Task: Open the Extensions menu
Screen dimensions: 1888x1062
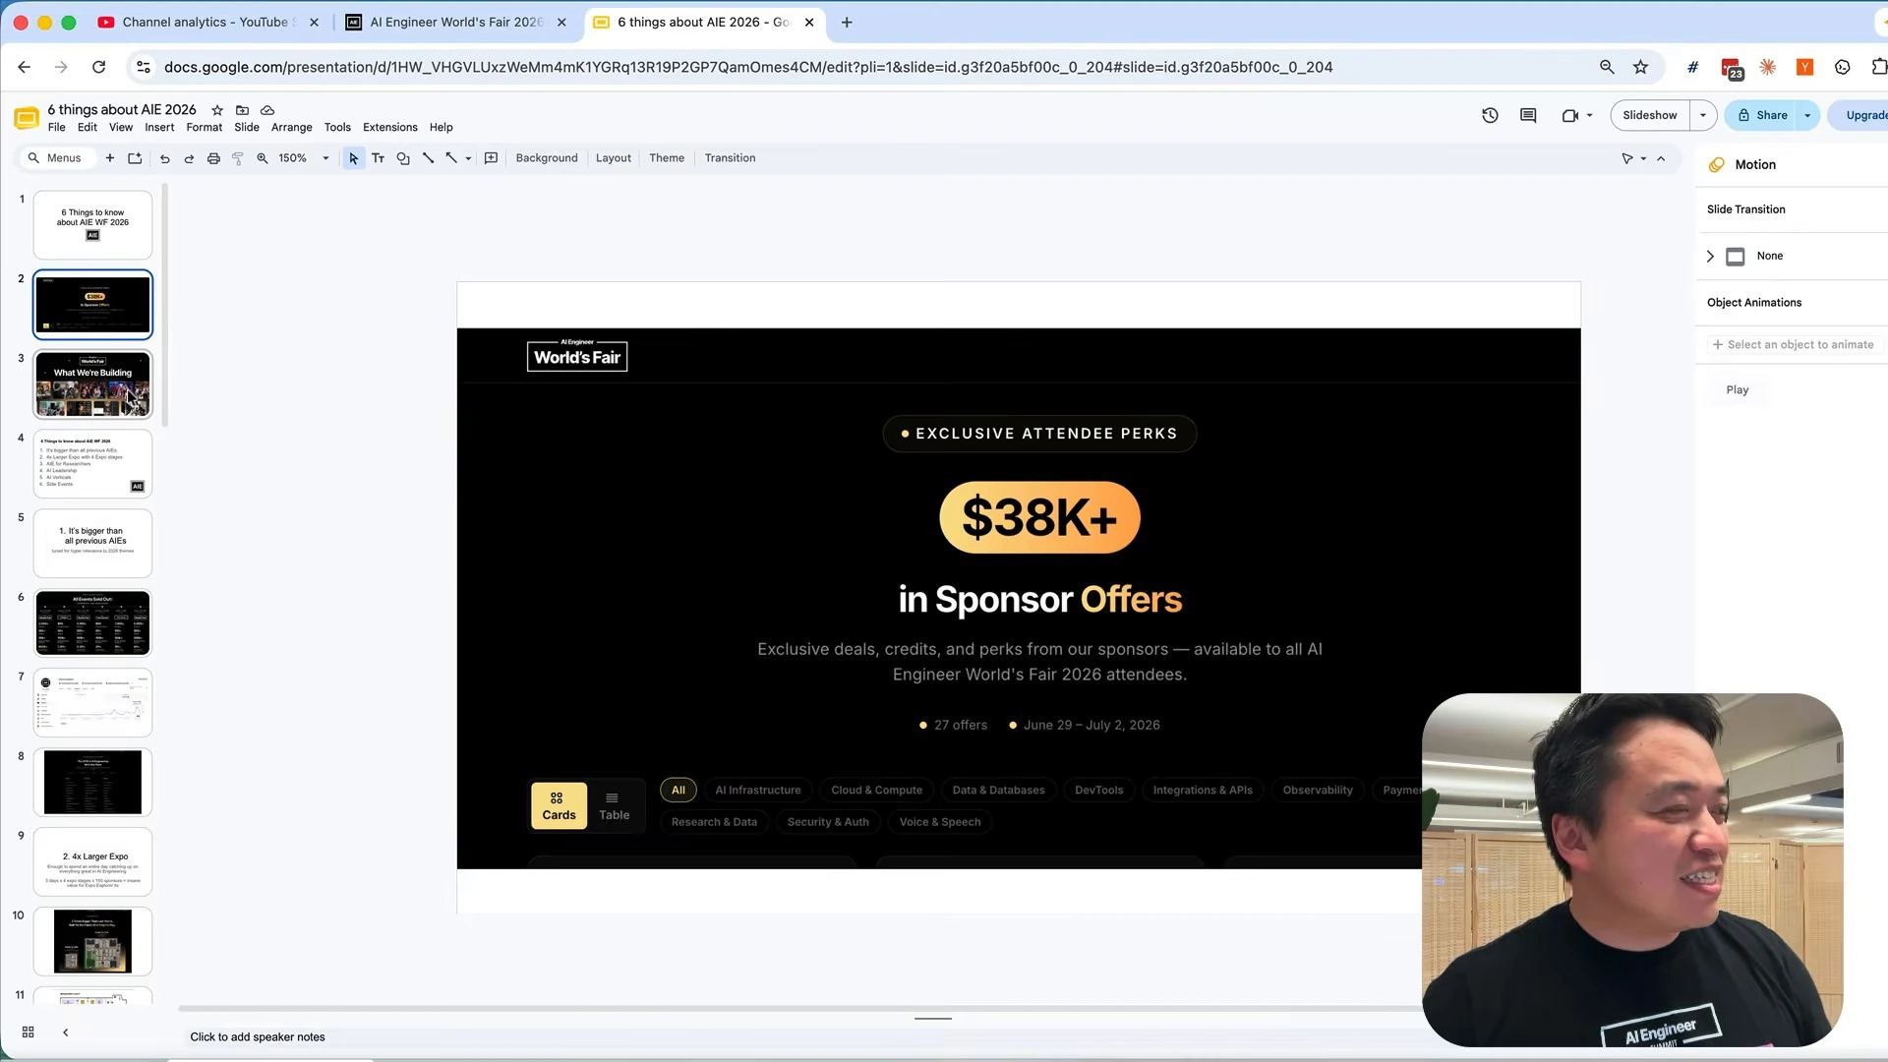Action: [390, 128]
